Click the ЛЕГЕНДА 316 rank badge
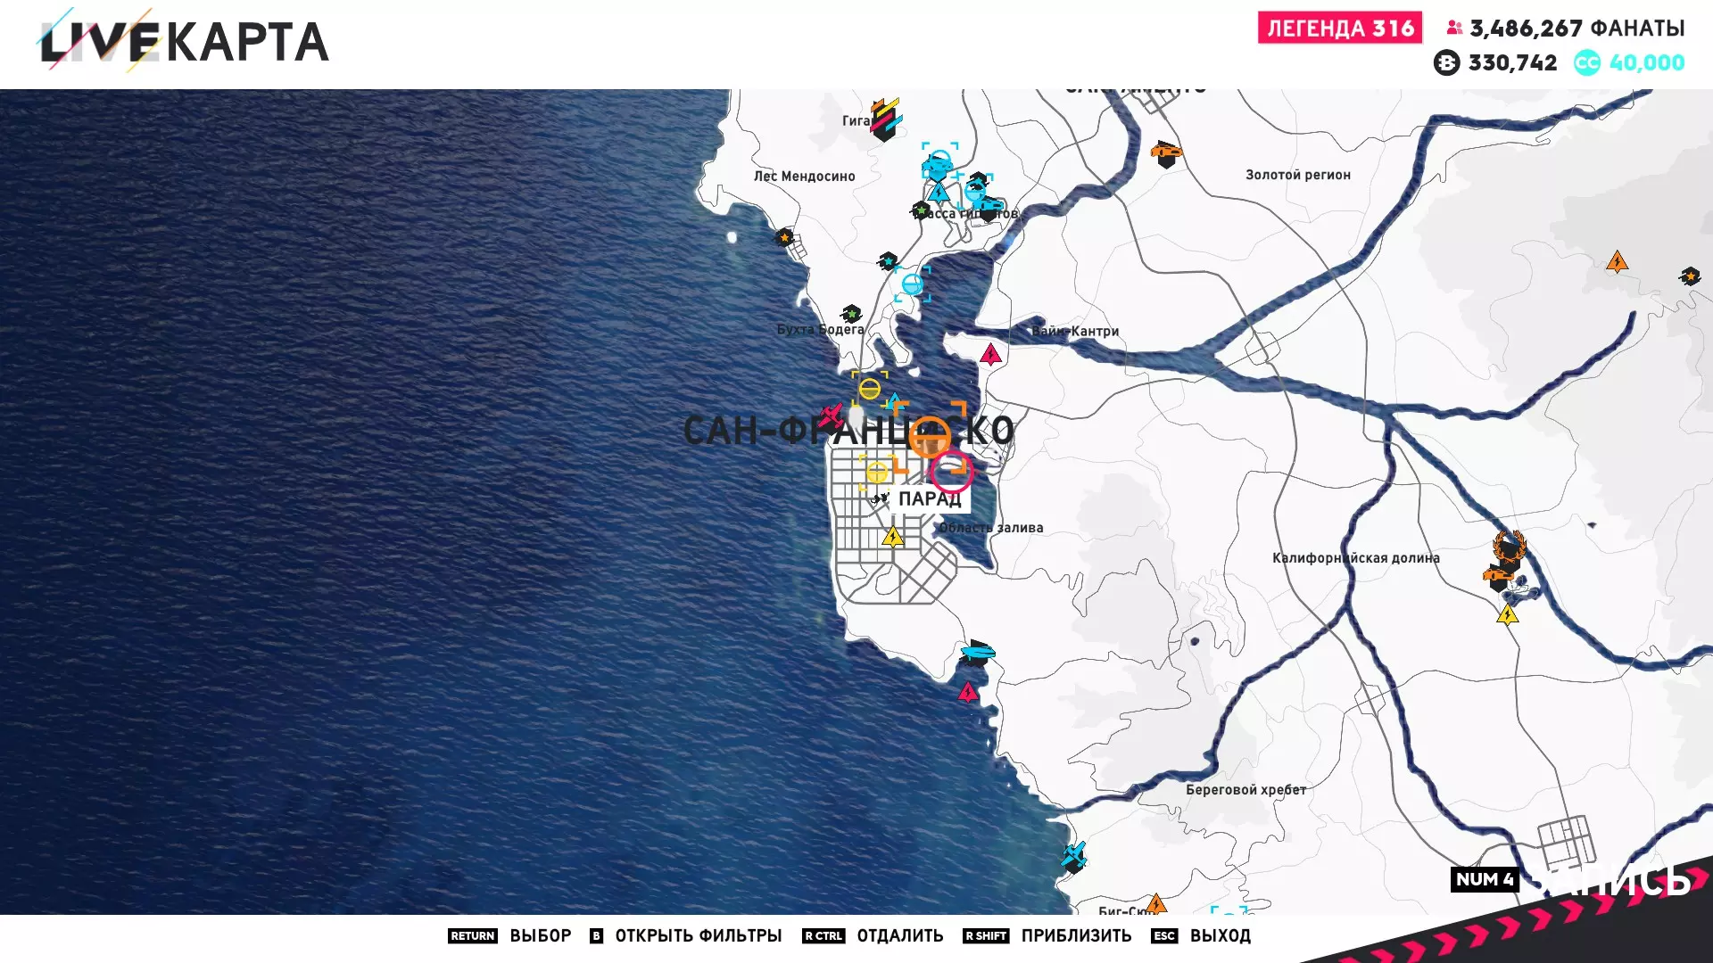1713x963 pixels. pos(1339,29)
